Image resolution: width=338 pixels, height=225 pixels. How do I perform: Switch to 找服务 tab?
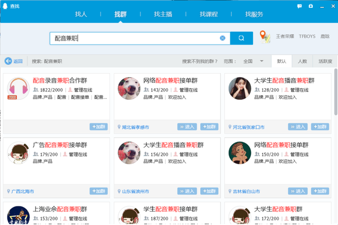click(x=254, y=14)
